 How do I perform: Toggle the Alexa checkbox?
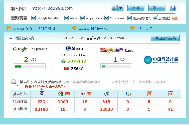tap(67, 18)
